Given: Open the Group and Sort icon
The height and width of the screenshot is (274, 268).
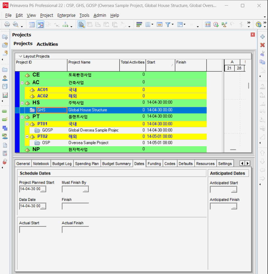Looking at the screenshot, I should [180, 25].
